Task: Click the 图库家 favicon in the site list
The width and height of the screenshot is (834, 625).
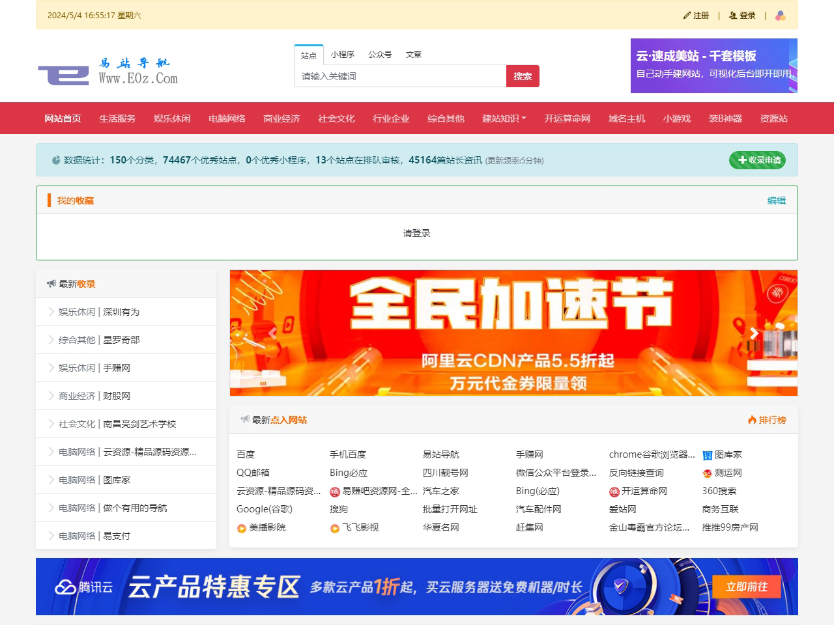Action: tap(707, 455)
